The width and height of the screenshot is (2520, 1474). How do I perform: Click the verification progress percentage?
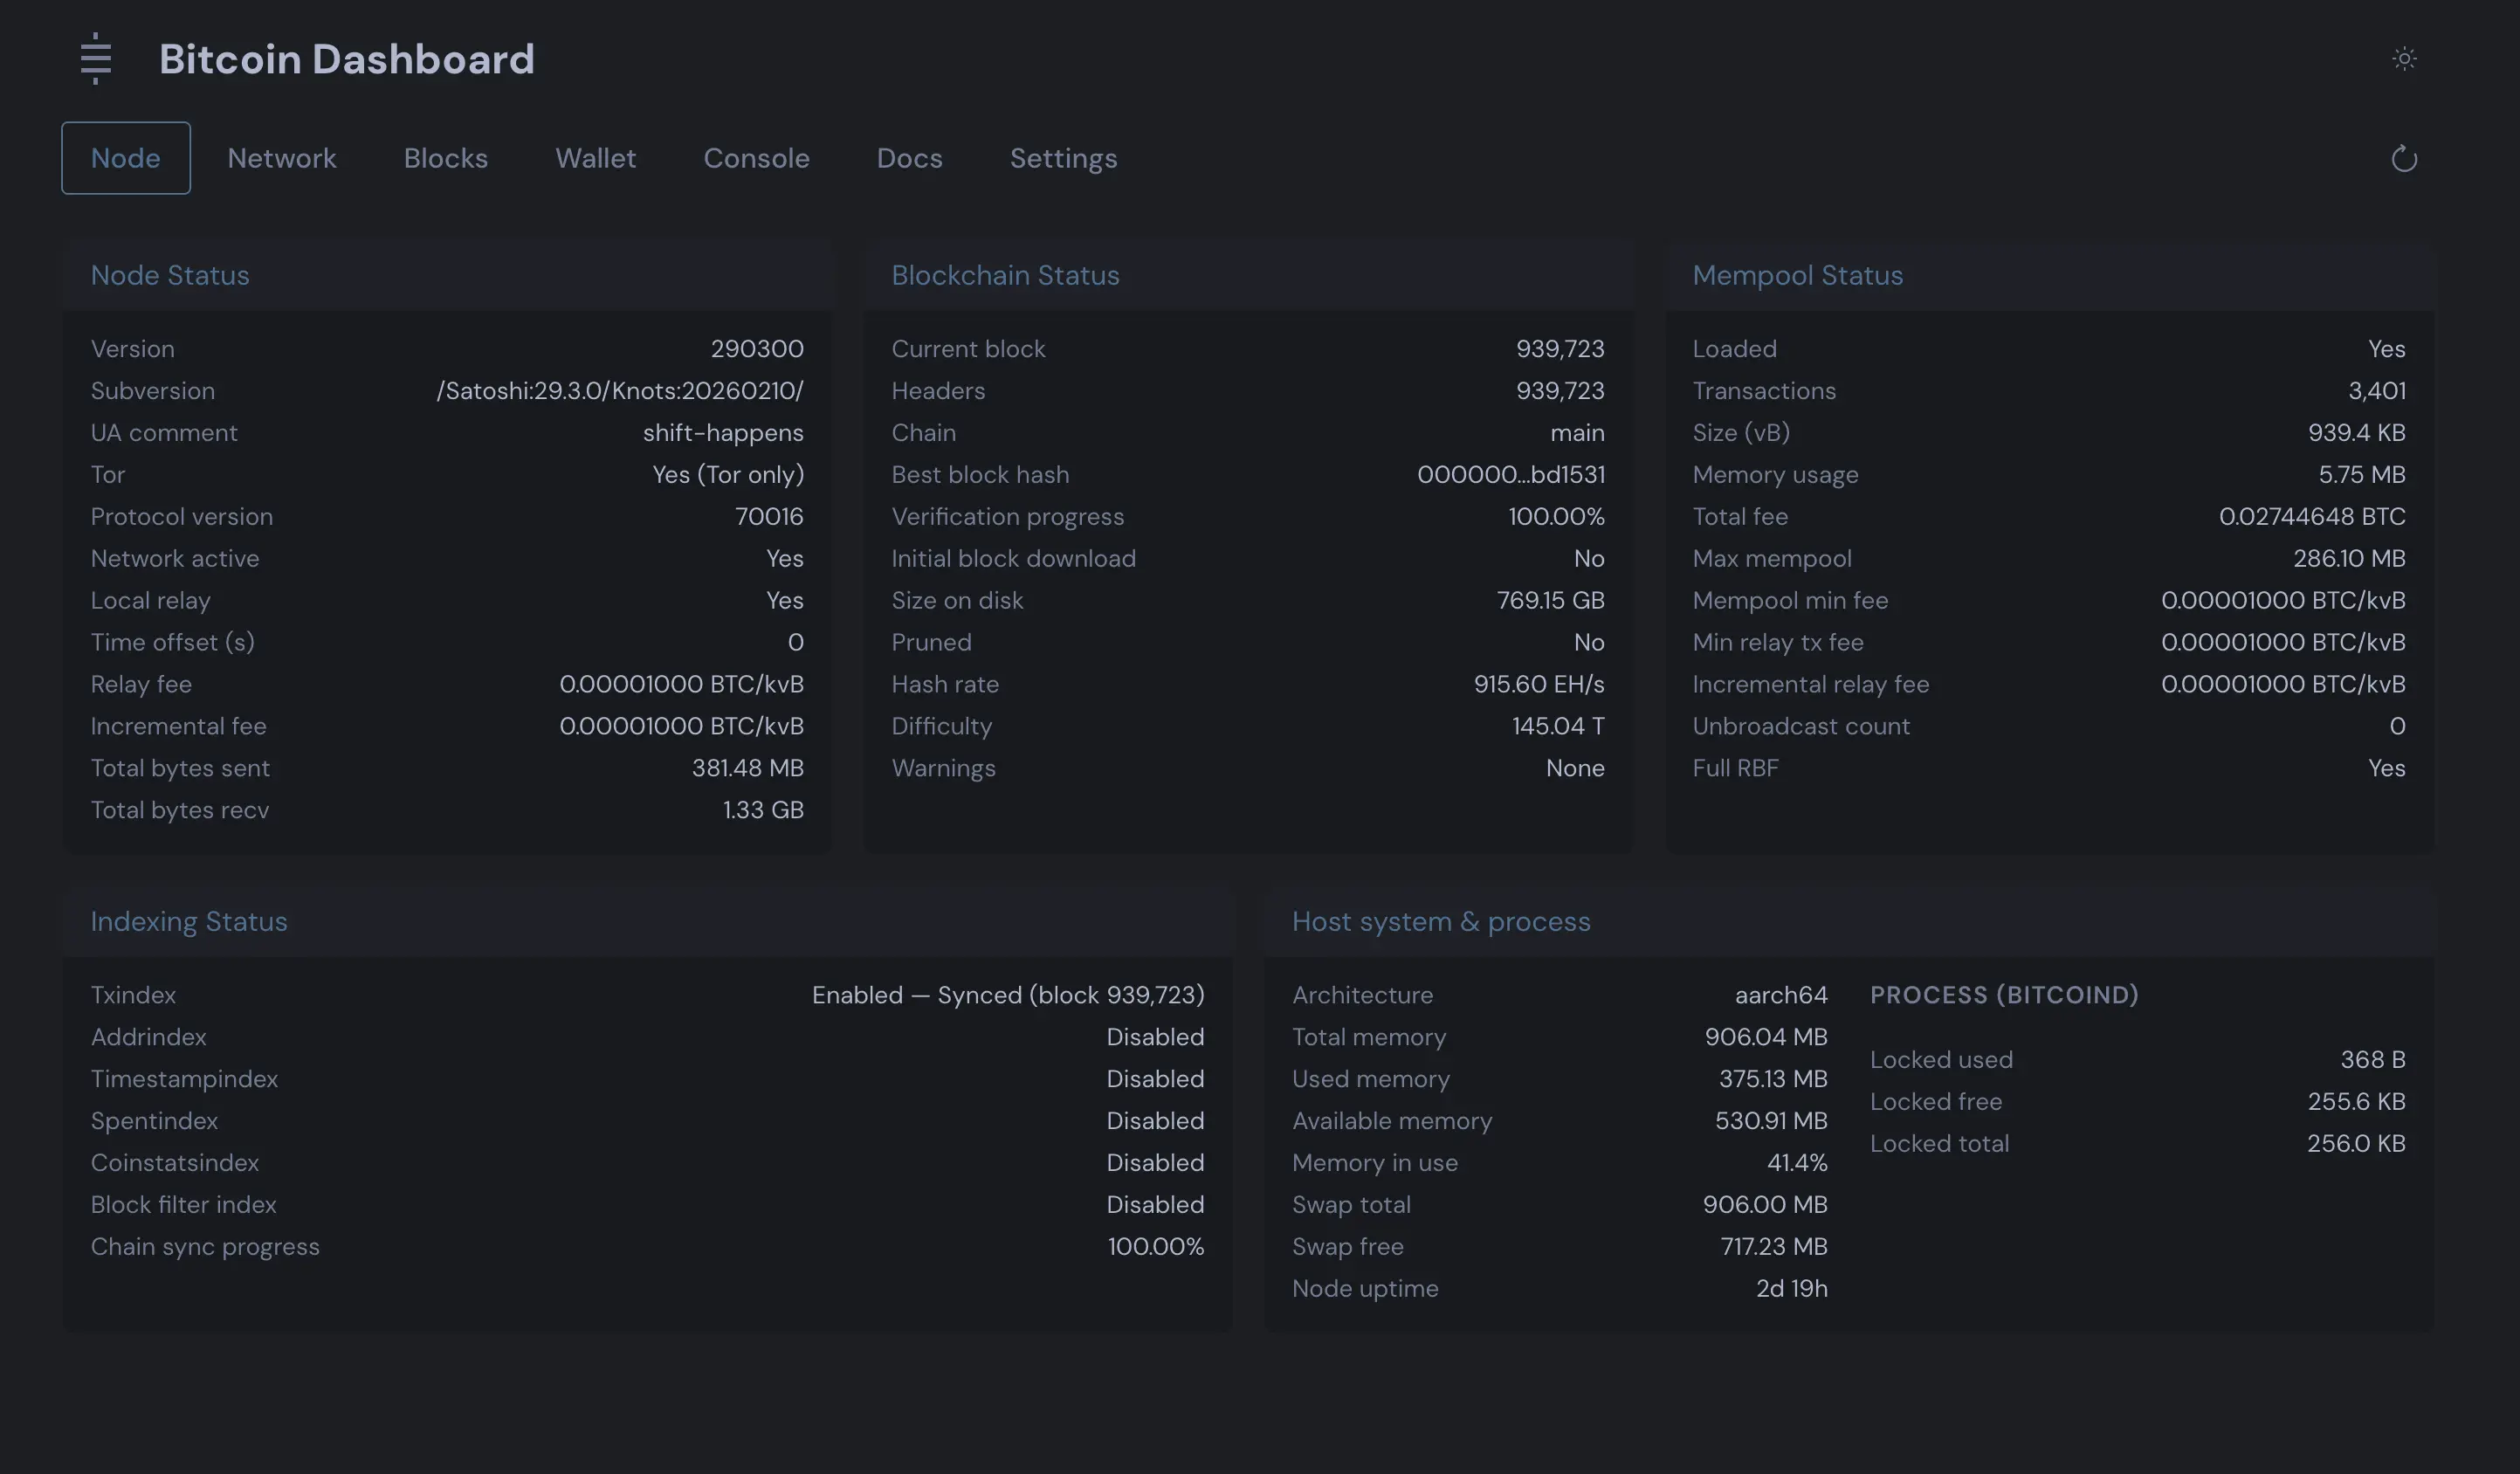1555,516
